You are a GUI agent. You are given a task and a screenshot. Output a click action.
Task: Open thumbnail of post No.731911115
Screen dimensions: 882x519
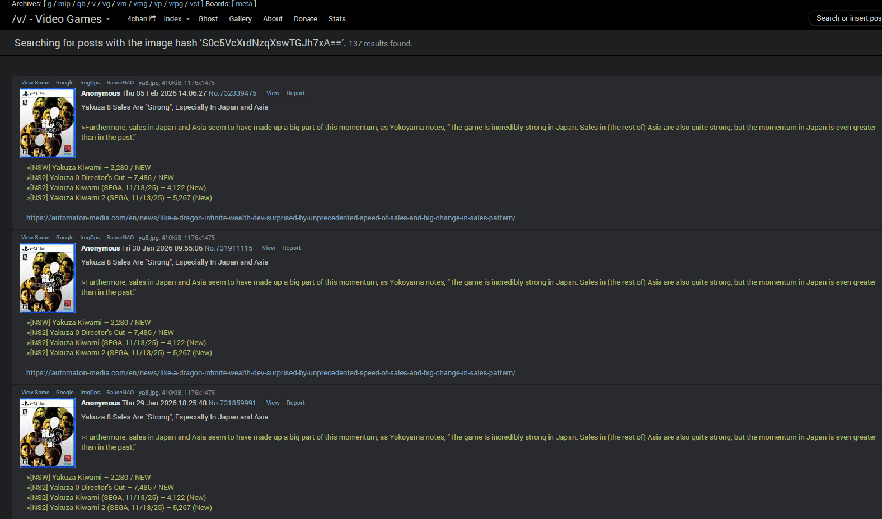48,277
